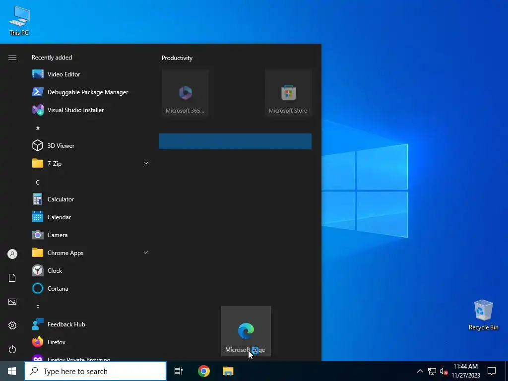Image resolution: width=508 pixels, height=381 pixels.
Task: Open Documents from Start sidebar
Action: 12,278
